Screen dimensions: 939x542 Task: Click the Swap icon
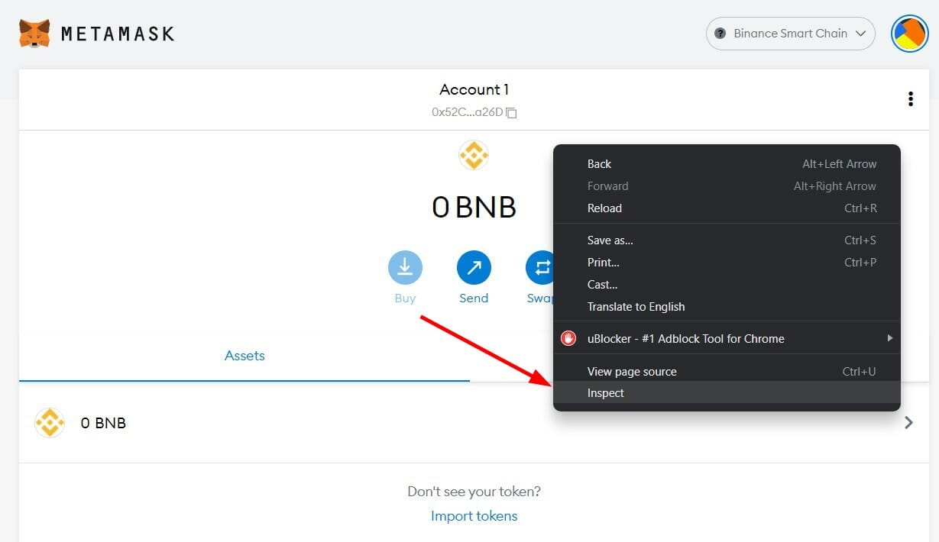542,267
